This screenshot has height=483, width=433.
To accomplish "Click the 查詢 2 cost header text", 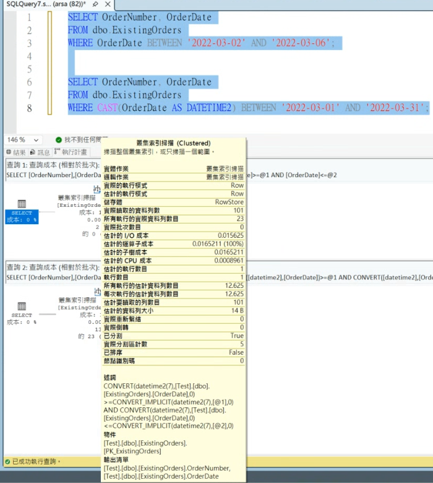I will (x=53, y=268).
